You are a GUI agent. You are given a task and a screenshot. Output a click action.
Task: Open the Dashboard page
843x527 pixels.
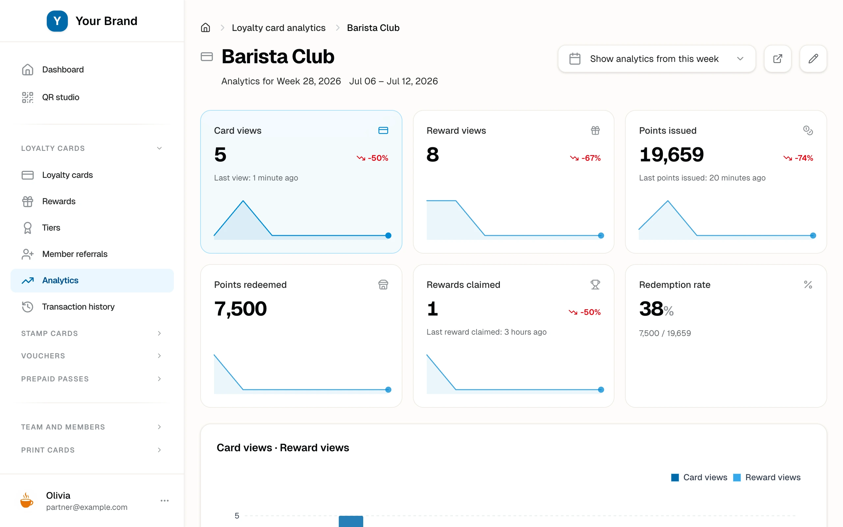pyautogui.click(x=92, y=69)
